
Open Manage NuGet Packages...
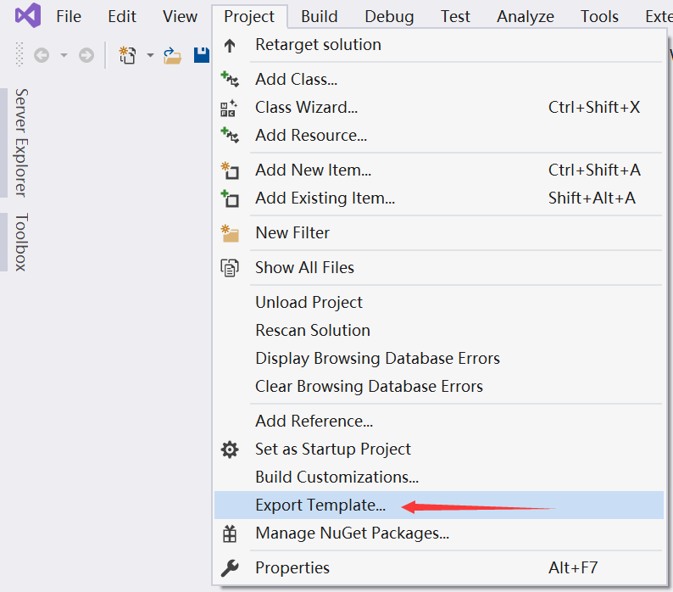coord(439,533)
